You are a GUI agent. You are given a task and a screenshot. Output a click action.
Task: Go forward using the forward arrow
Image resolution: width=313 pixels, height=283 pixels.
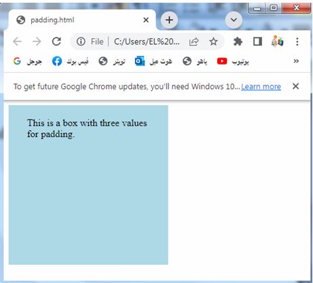37,41
